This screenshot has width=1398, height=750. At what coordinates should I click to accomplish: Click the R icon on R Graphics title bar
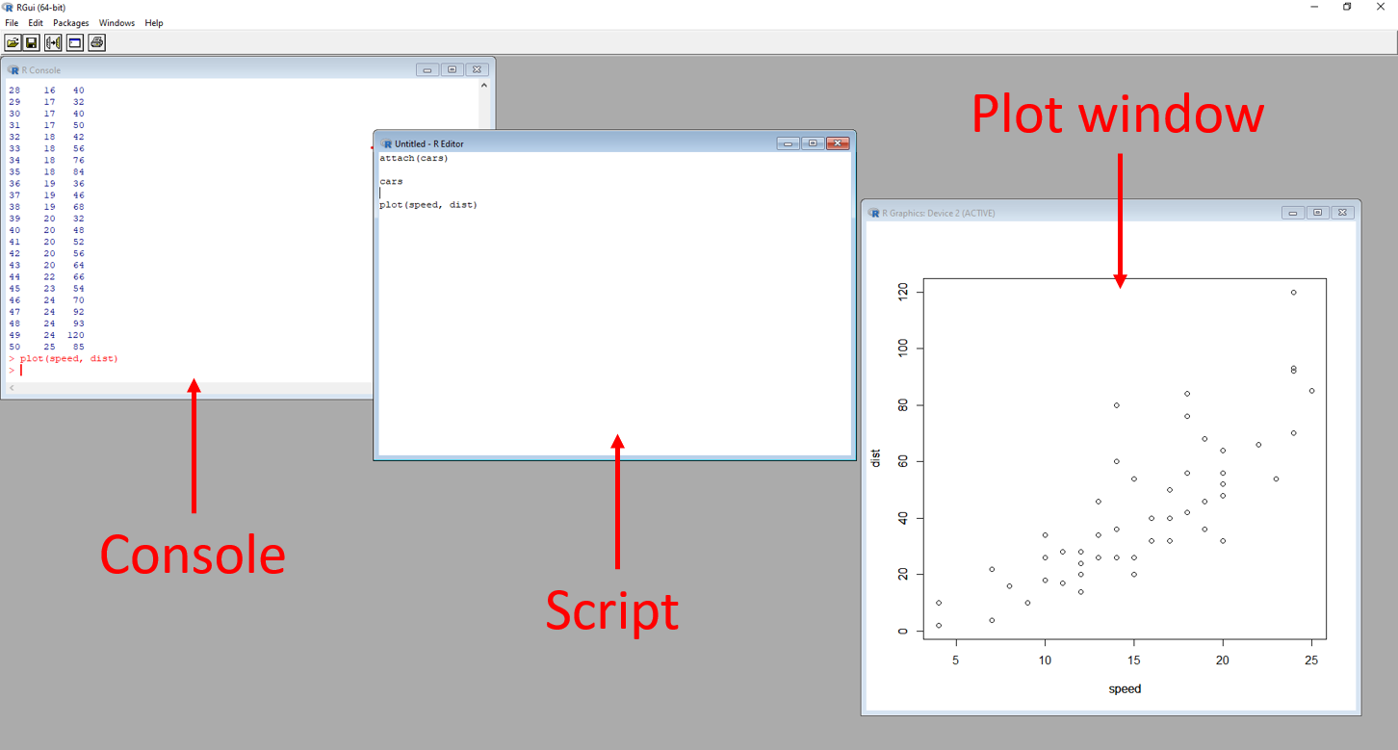point(874,213)
